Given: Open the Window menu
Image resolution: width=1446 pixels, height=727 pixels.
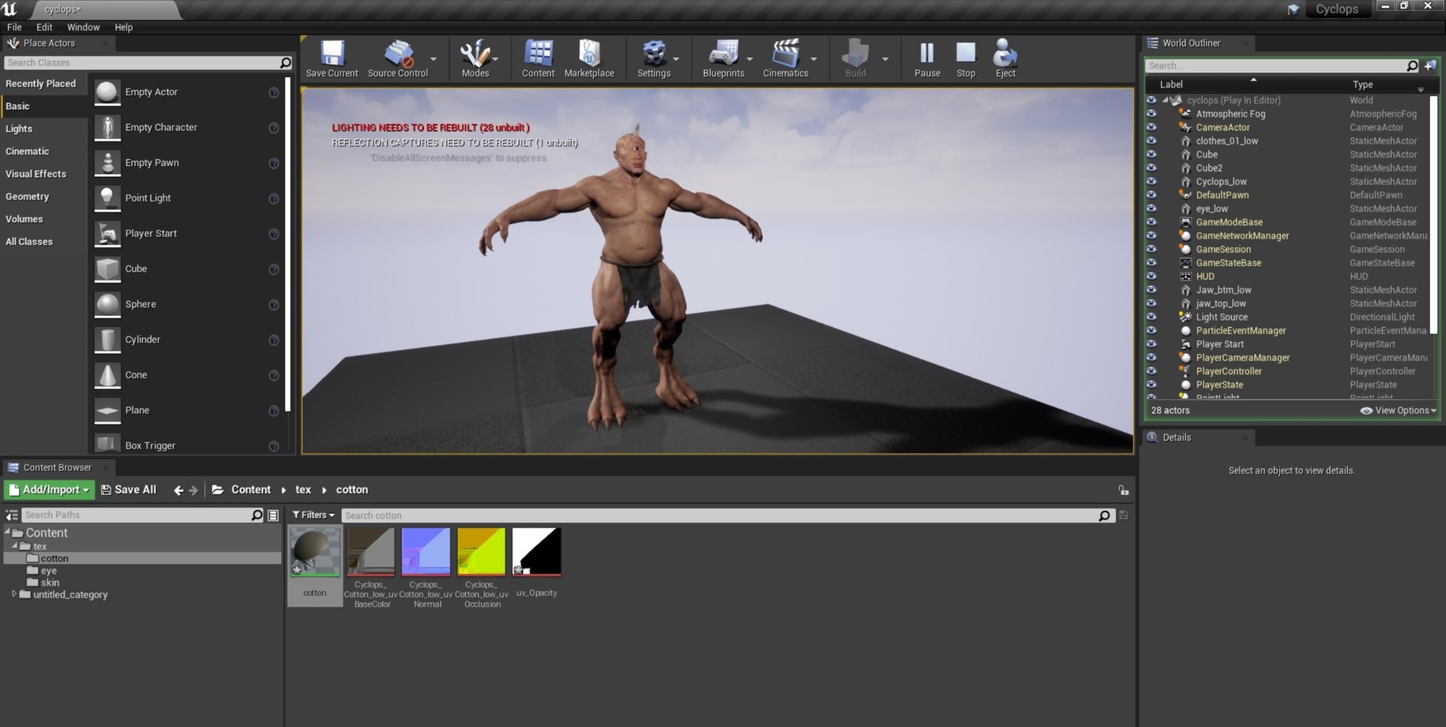Looking at the screenshot, I should pos(83,27).
